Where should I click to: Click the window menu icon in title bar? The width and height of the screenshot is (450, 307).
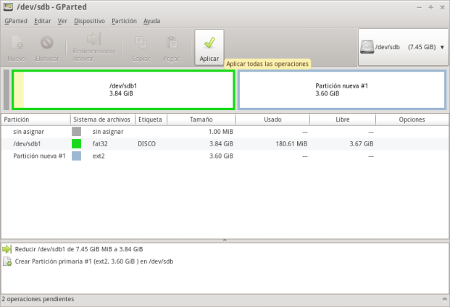pos(7,7)
